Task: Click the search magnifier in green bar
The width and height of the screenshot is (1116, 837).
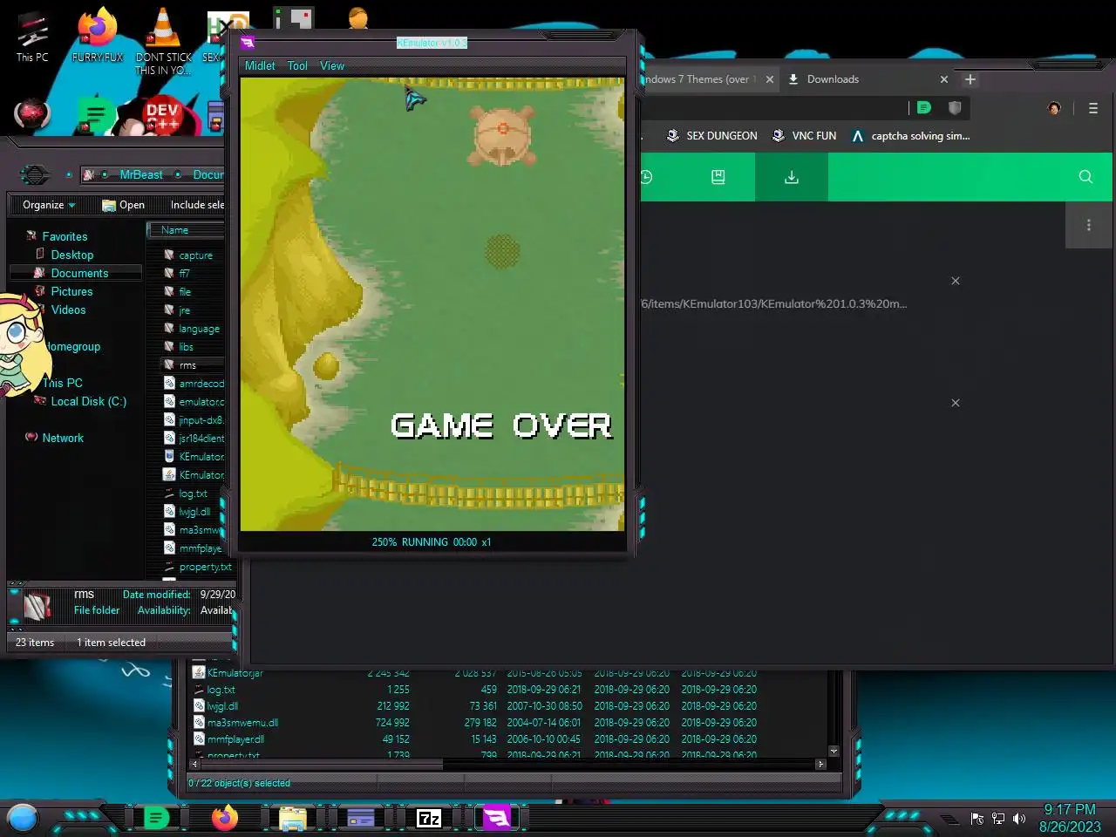Action: (1085, 177)
